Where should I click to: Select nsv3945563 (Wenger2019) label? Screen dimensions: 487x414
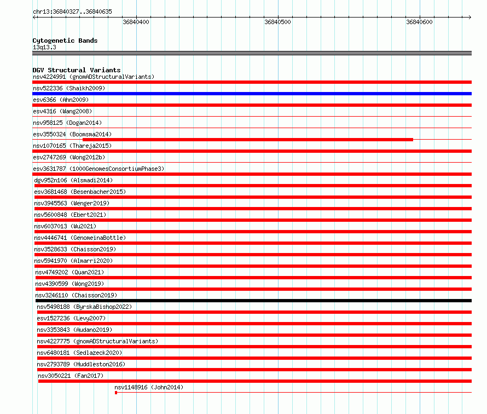pos(72,203)
